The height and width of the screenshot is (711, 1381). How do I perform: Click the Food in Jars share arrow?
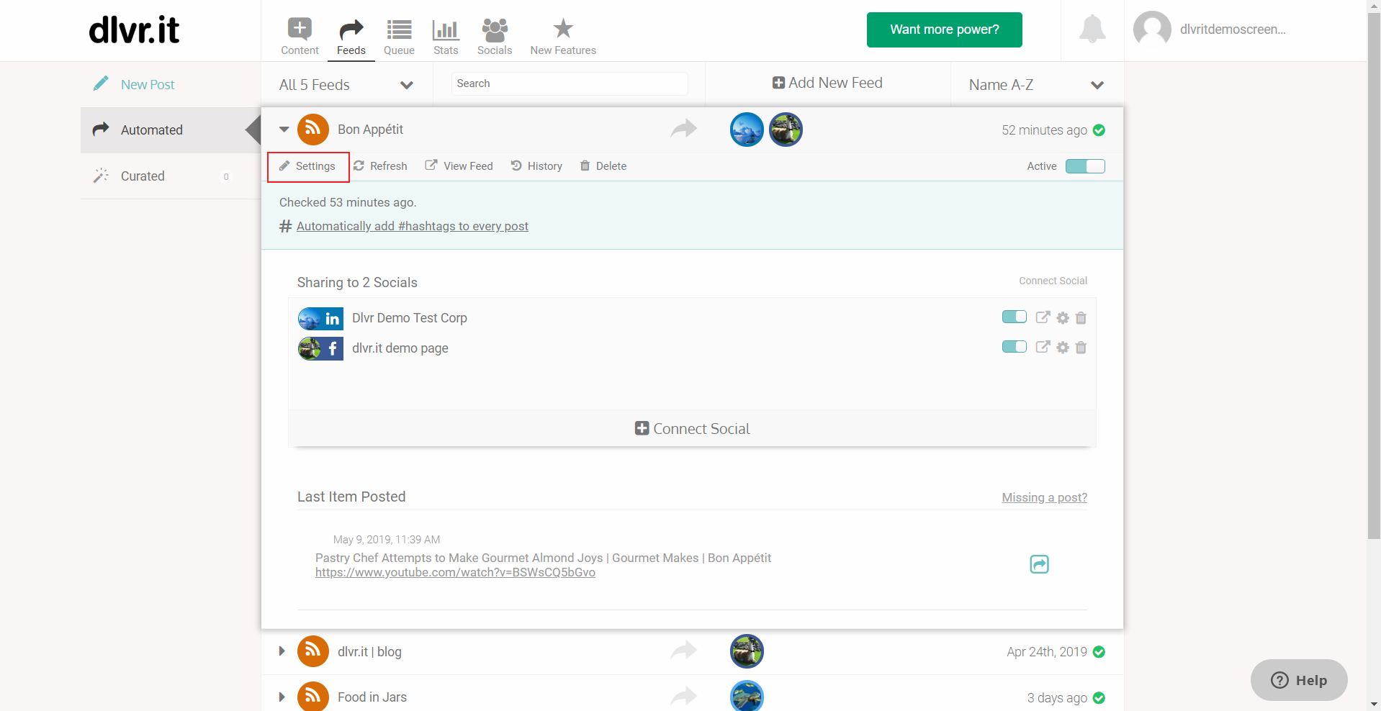tap(684, 696)
